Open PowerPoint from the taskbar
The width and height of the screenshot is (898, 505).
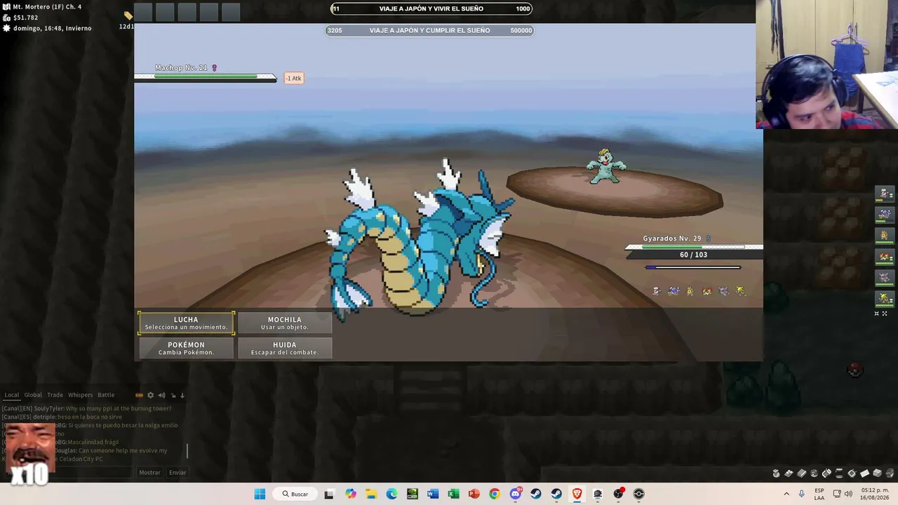click(474, 494)
